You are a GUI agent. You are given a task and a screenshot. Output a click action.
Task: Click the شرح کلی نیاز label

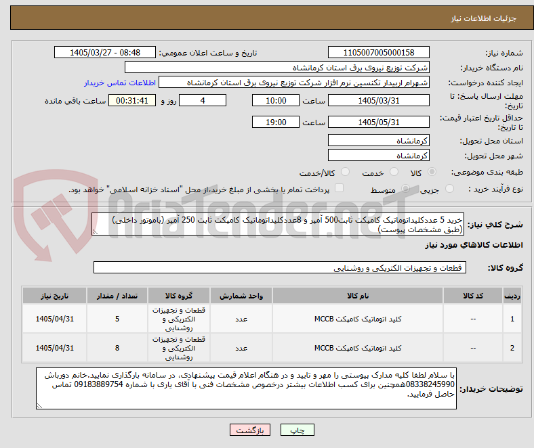[495, 225]
